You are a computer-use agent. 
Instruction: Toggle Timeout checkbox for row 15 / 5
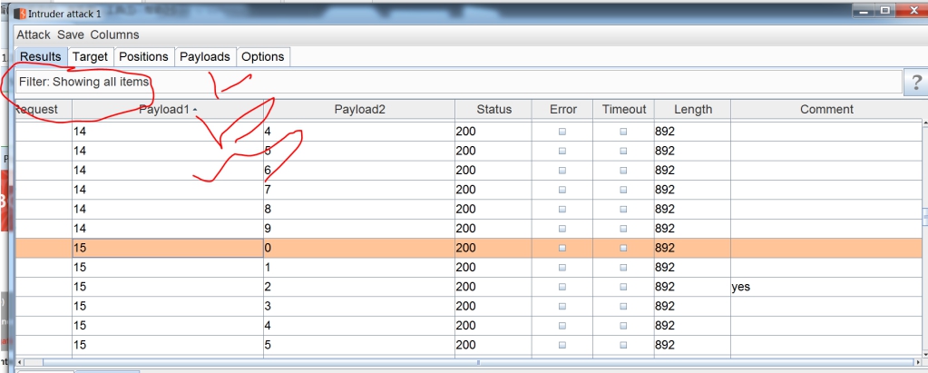[623, 345]
